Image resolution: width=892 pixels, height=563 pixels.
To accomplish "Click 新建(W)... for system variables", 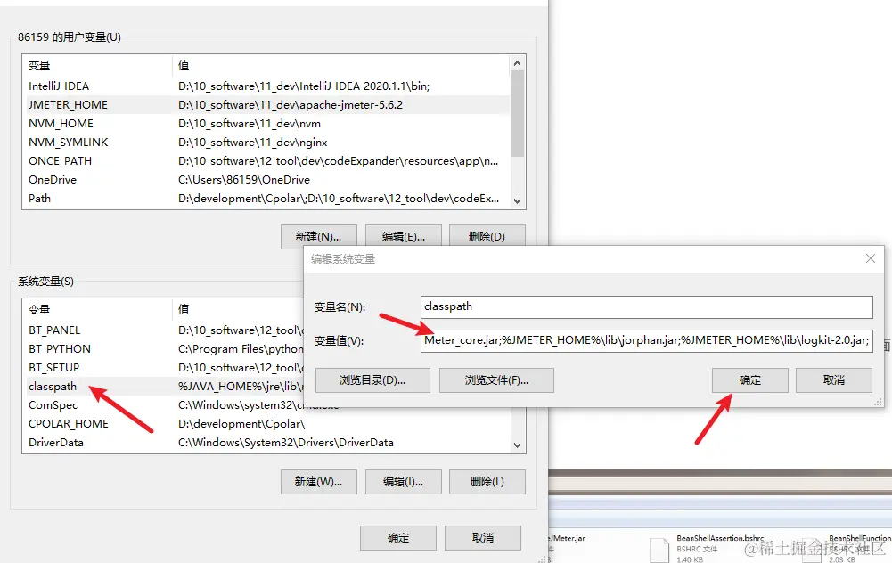I will coord(319,482).
